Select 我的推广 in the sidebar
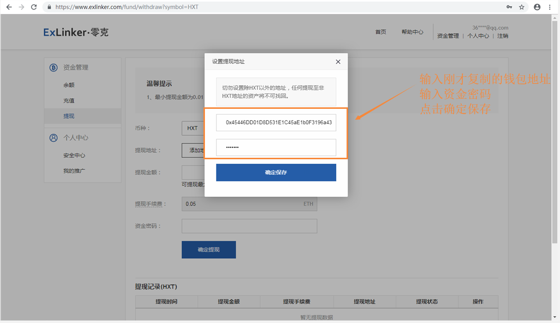The height and width of the screenshot is (323, 560). coord(74,171)
